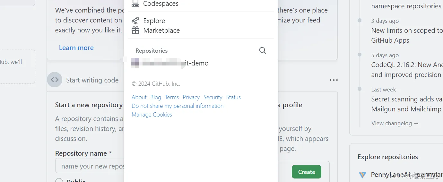Click the Marketplace gift icon
Screen dimensions: 443x182
click(135, 30)
